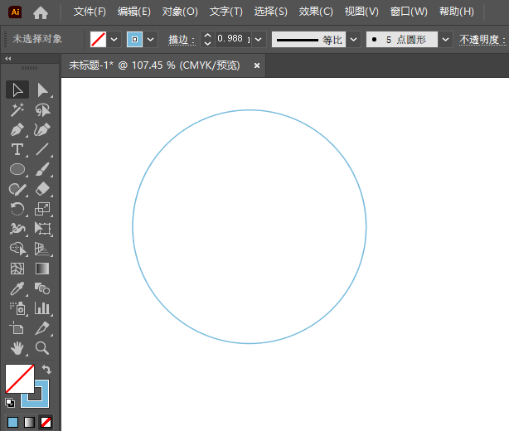This screenshot has height=431, width=509.
Task: Apply Gradient mode button
Action: pyautogui.click(x=30, y=422)
